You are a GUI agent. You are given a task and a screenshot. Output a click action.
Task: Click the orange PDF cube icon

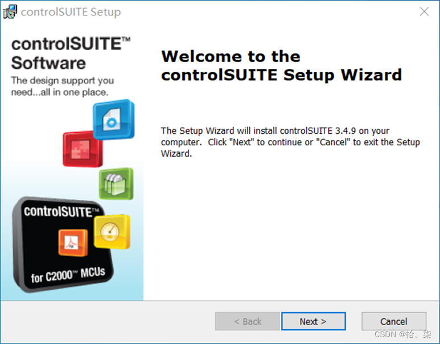tap(73, 243)
